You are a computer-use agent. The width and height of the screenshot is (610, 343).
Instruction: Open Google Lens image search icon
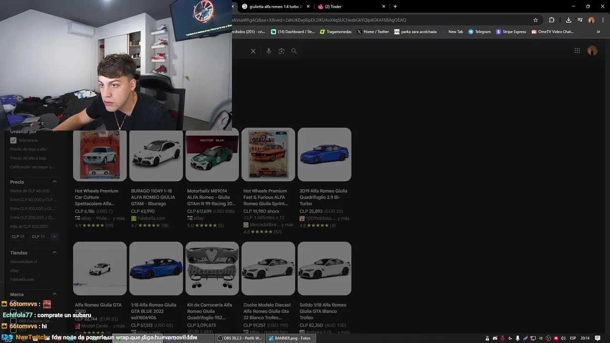click(x=281, y=51)
